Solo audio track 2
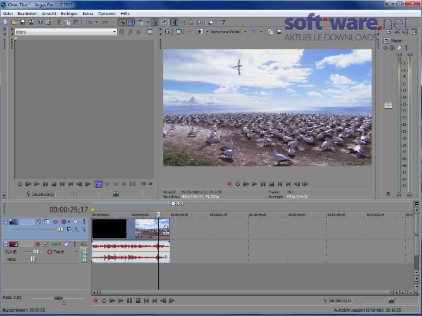Viewport: 422px width, 316px height. (x=75, y=244)
